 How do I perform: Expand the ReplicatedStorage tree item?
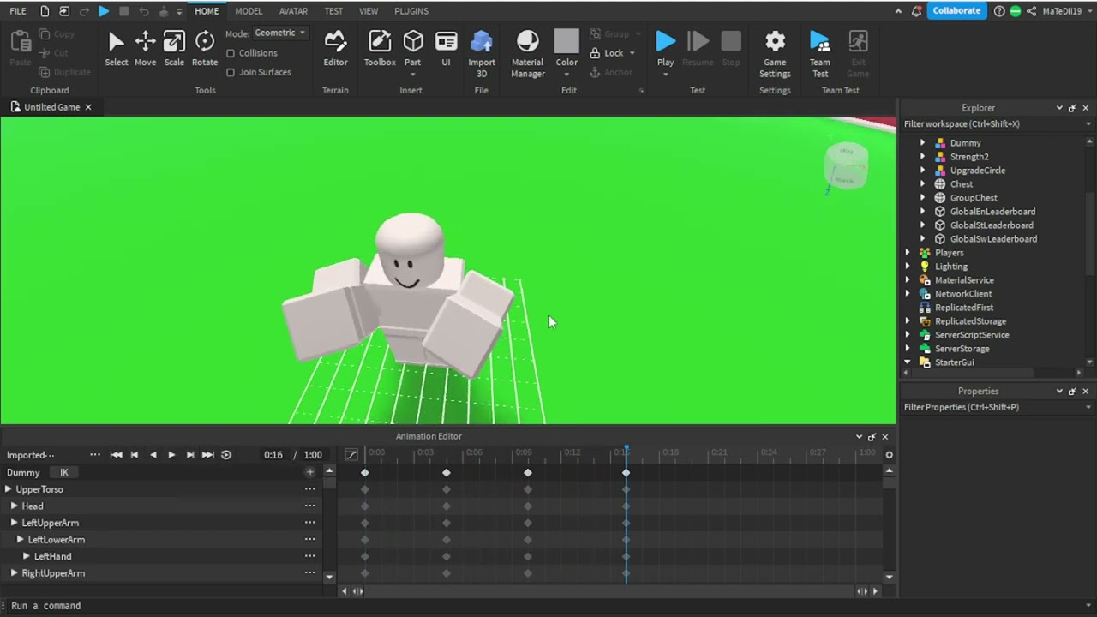908,321
